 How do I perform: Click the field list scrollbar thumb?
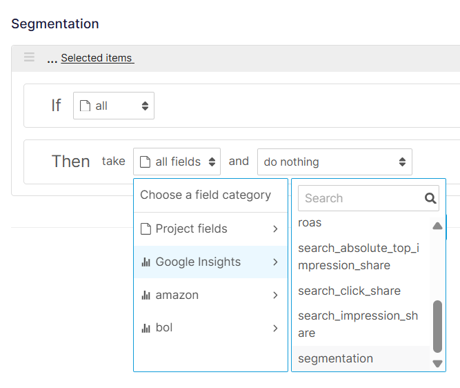[437, 327]
